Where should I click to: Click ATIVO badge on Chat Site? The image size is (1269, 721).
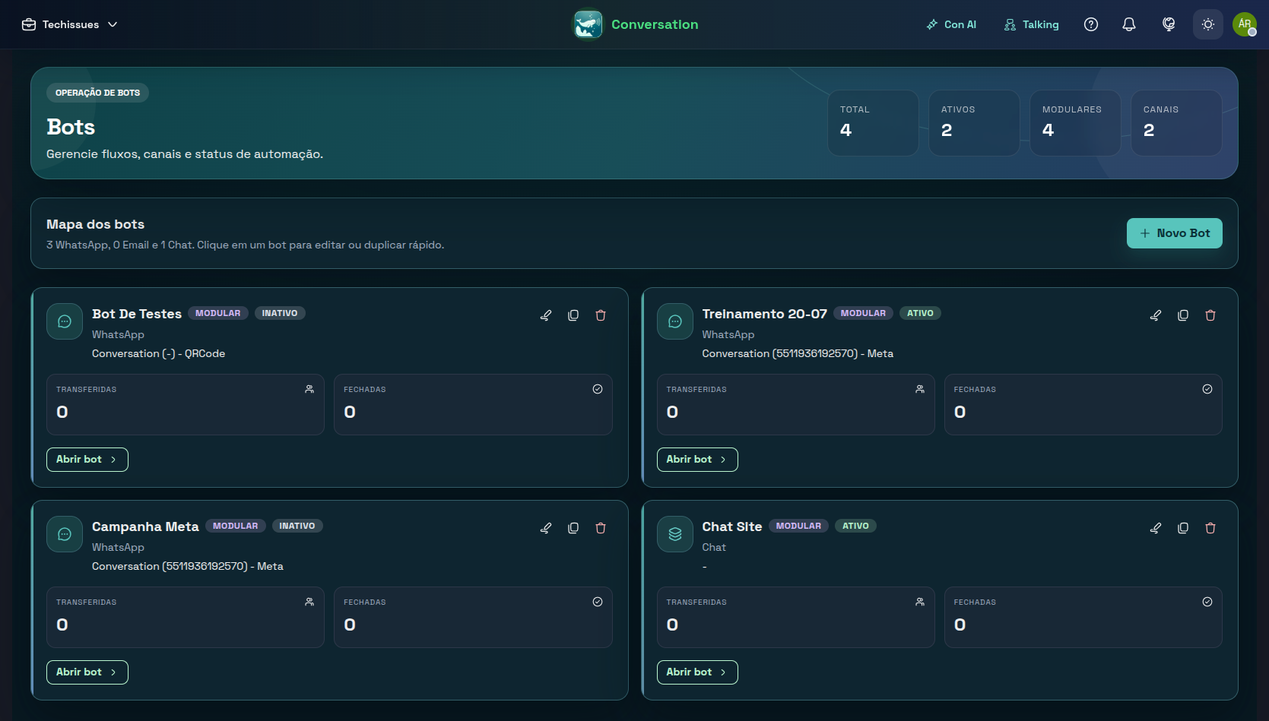(x=855, y=526)
